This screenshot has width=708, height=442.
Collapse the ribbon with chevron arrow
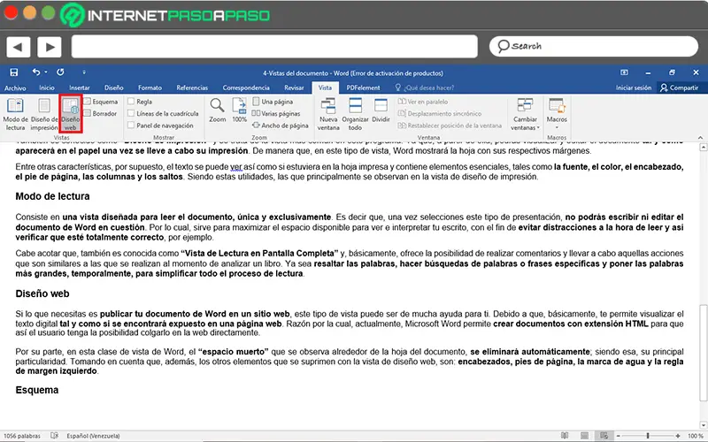(x=700, y=137)
